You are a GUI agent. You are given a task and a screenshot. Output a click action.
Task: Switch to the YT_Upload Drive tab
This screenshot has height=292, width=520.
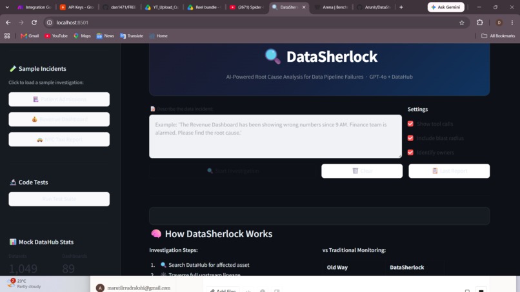[162, 7]
